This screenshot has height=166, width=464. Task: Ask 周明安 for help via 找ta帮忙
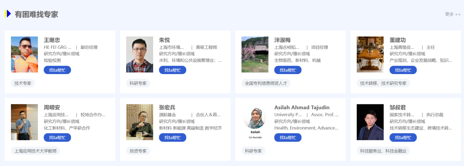pos(57,138)
